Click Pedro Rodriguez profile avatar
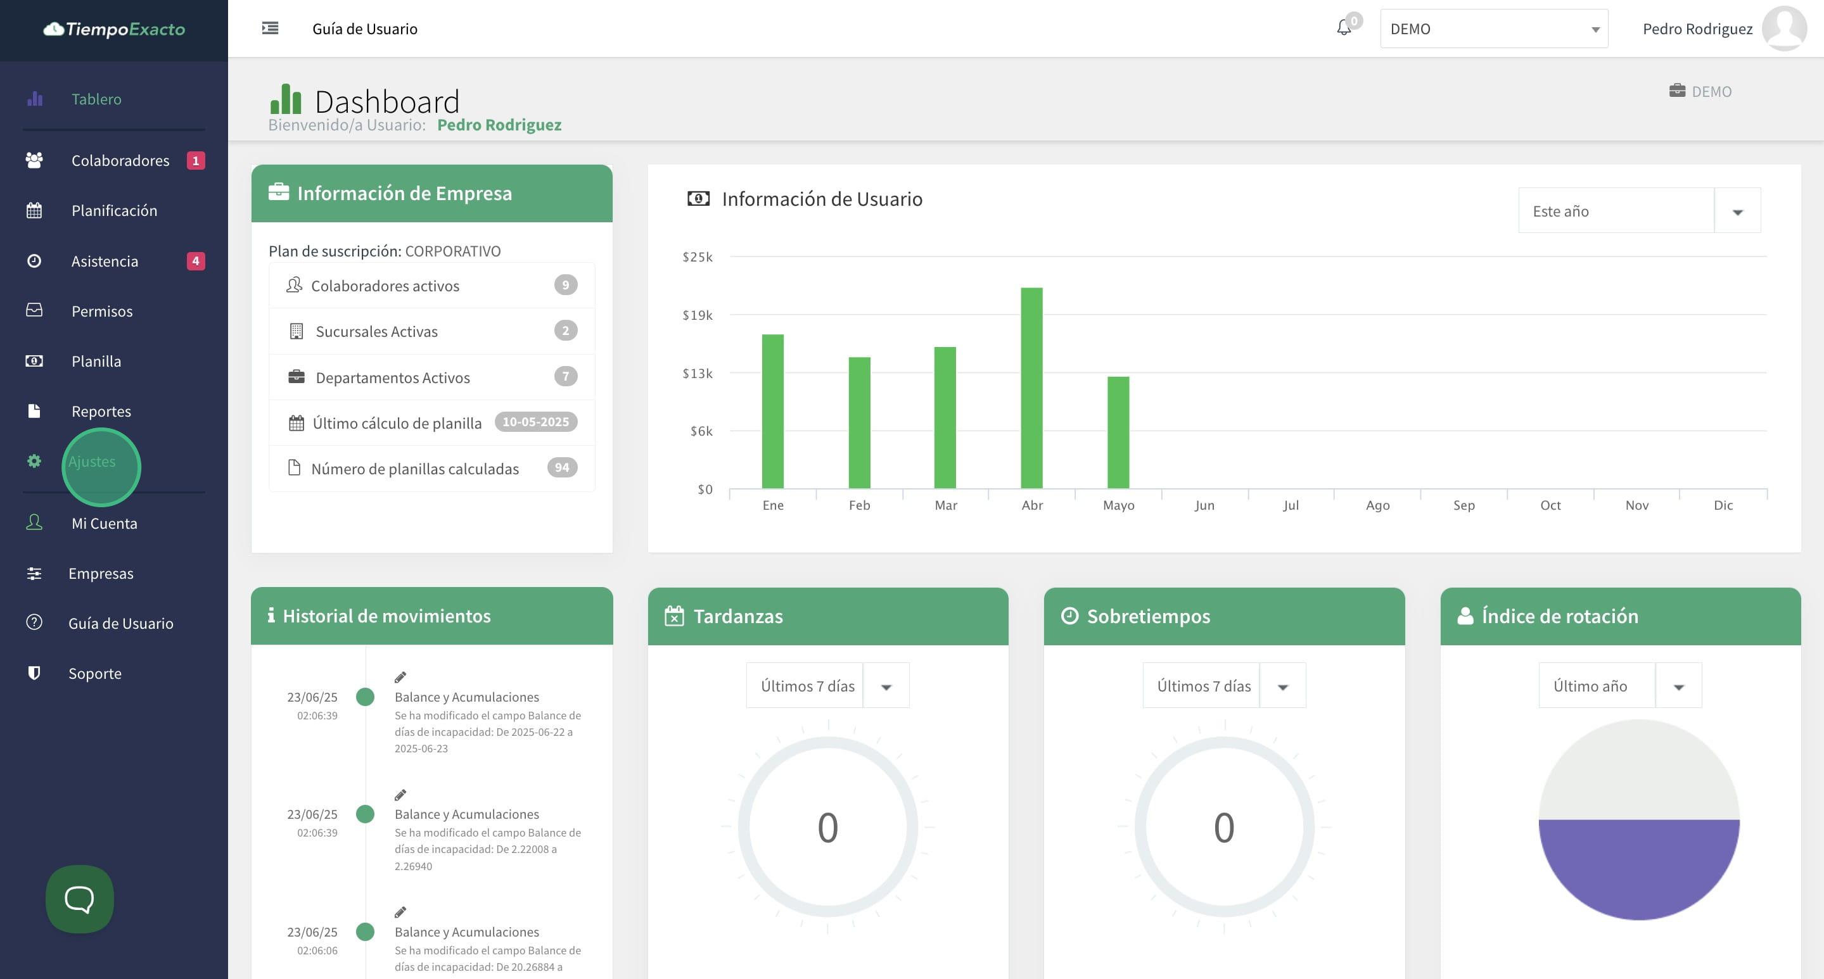The height and width of the screenshot is (979, 1824). [1783, 28]
